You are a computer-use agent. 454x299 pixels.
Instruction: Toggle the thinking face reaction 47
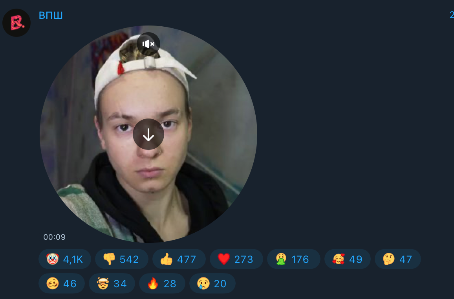(x=397, y=259)
